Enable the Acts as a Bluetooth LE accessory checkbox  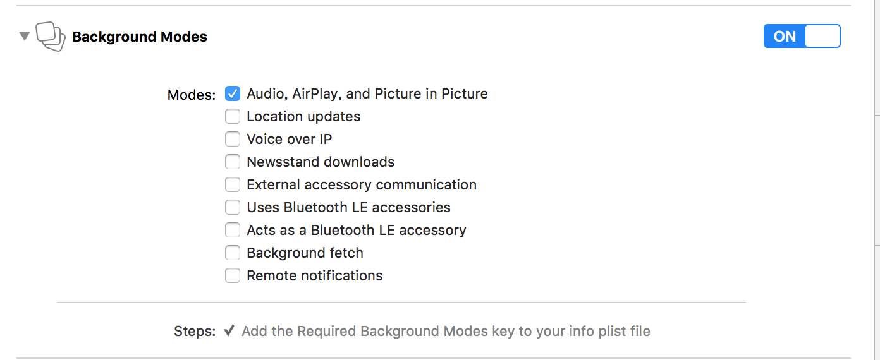click(233, 230)
